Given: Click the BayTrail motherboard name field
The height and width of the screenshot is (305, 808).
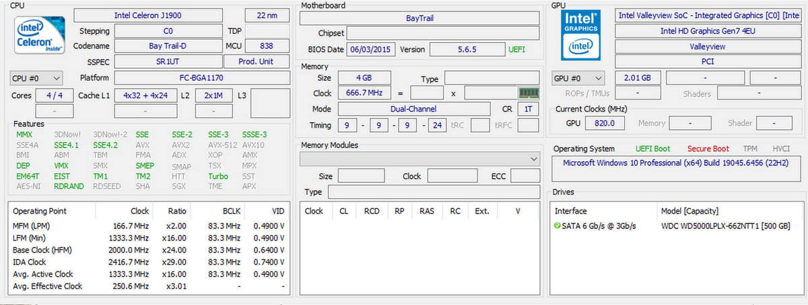Looking at the screenshot, I should [x=419, y=18].
